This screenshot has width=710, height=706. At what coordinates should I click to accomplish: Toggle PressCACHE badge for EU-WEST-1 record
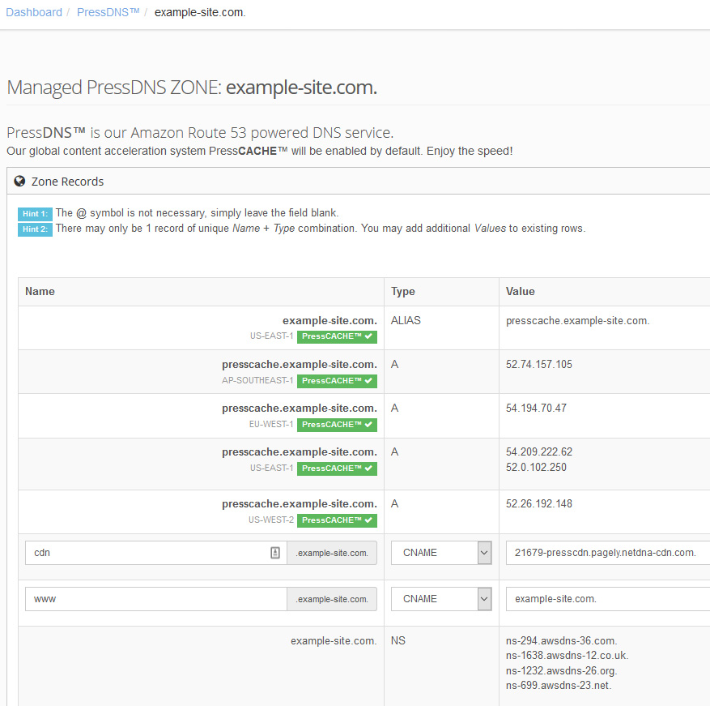click(x=337, y=425)
